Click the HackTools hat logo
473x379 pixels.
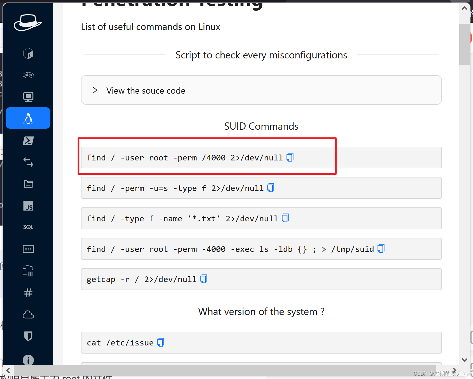tap(28, 22)
